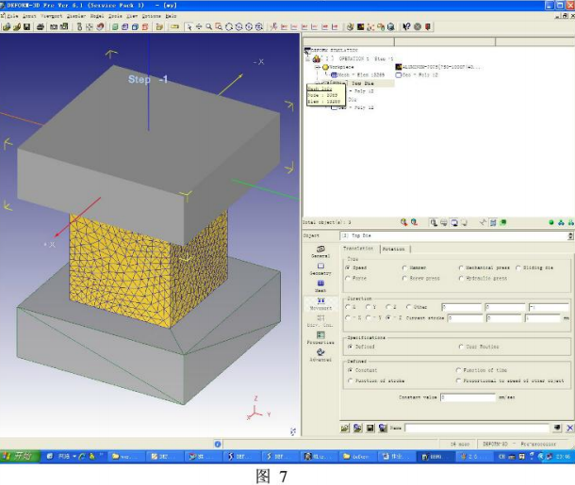
Task: Click the blue X icon right of Name field
Action: tap(569, 428)
